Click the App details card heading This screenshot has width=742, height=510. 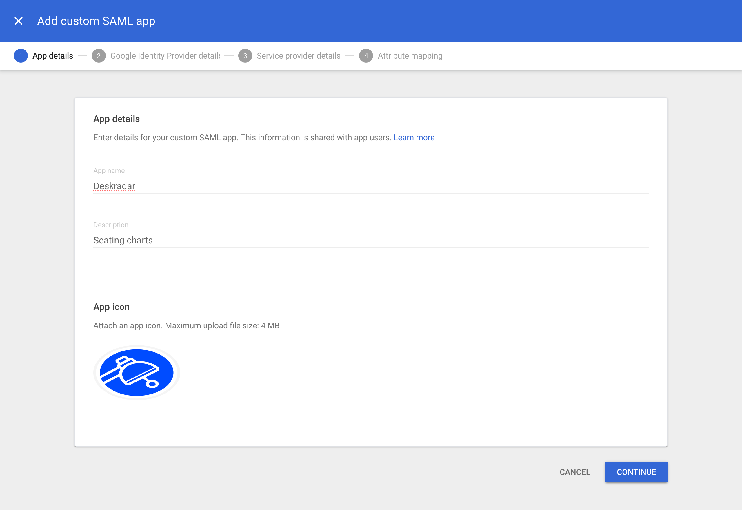pyautogui.click(x=117, y=119)
